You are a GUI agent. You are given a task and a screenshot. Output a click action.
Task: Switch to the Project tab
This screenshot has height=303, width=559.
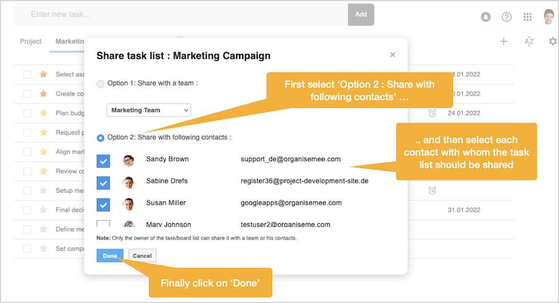30,42
